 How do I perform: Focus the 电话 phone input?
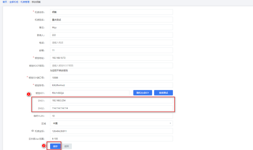click(111, 43)
